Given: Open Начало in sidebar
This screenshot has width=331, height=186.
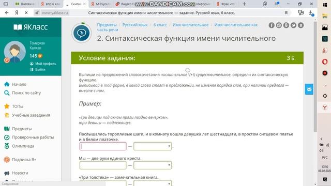Looking at the screenshot, I should [19, 84].
